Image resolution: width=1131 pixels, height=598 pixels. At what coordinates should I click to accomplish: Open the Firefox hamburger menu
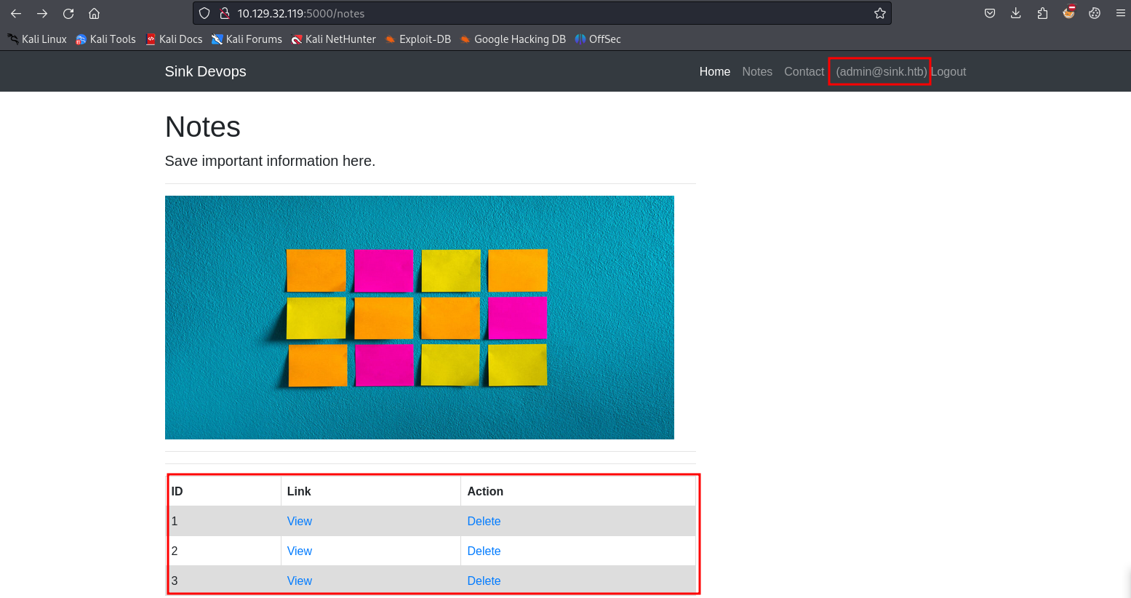1121,13
